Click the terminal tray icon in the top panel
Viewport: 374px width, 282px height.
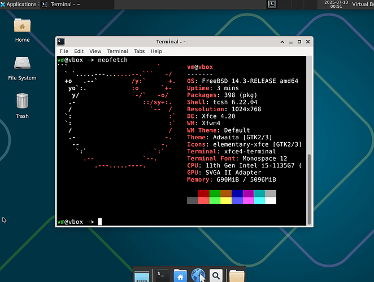tap(272, 5)
